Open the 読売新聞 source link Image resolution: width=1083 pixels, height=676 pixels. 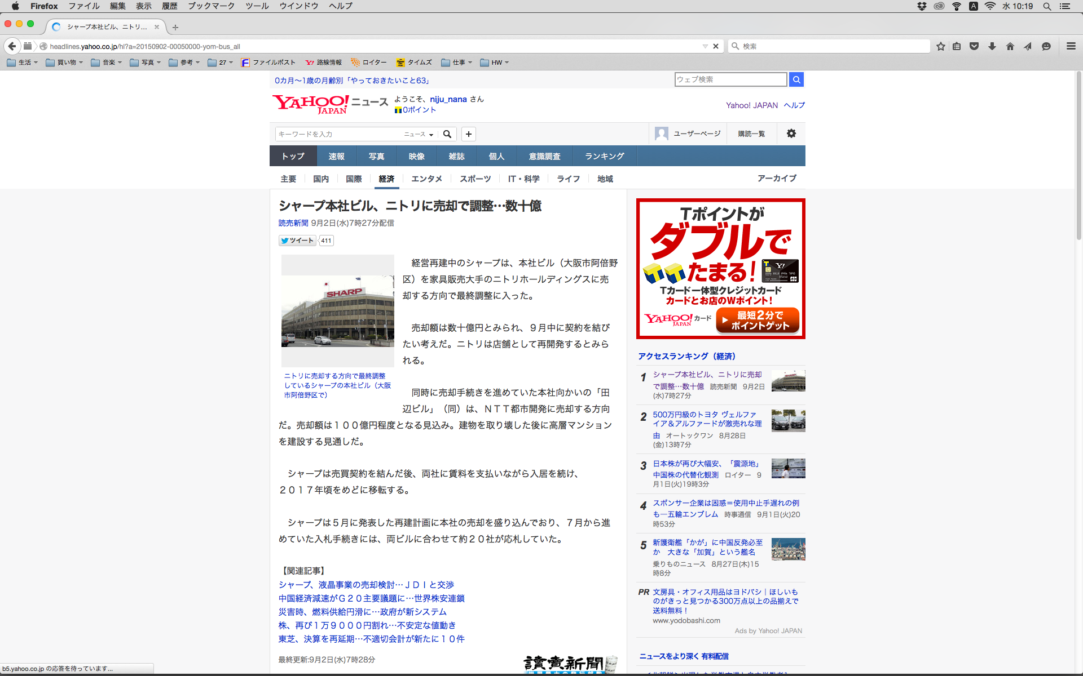click(x=293, y=223)
